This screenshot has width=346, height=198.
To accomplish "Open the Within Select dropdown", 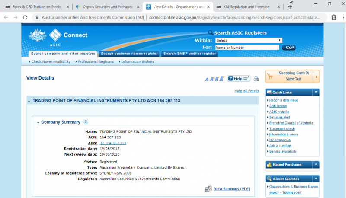I will click(249, 40).
